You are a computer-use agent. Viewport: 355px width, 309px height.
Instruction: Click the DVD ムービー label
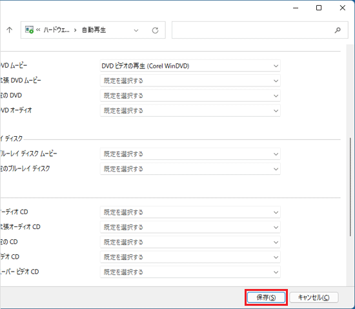14,66
